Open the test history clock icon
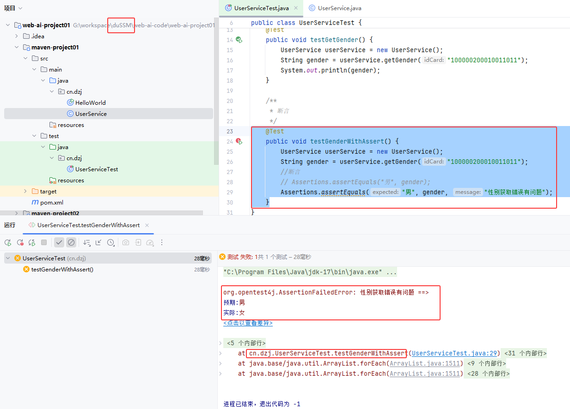The height and width of the screenshot is (409, 570). (110, 242)
